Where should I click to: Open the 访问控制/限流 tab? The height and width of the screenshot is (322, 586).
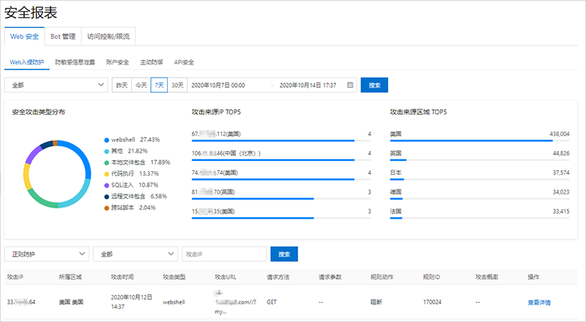point(108,37)
